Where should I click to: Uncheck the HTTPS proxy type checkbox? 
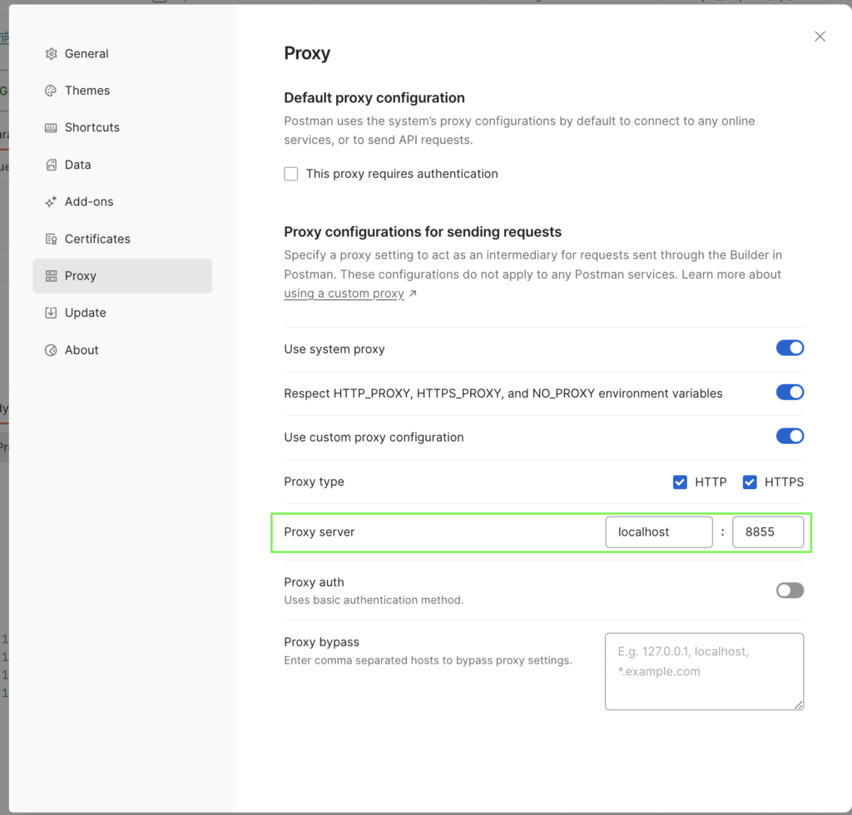[x=750, y=482]
